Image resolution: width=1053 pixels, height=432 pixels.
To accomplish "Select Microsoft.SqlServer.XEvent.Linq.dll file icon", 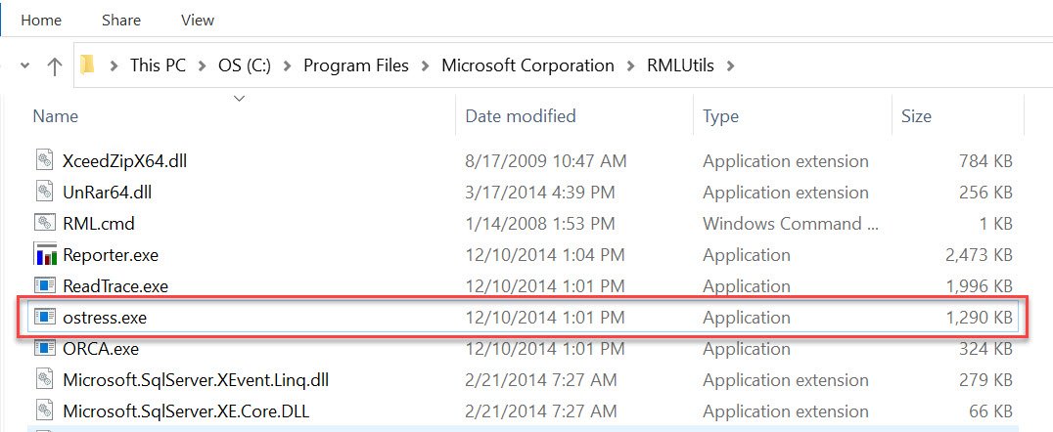I will (x=45, y=379).
